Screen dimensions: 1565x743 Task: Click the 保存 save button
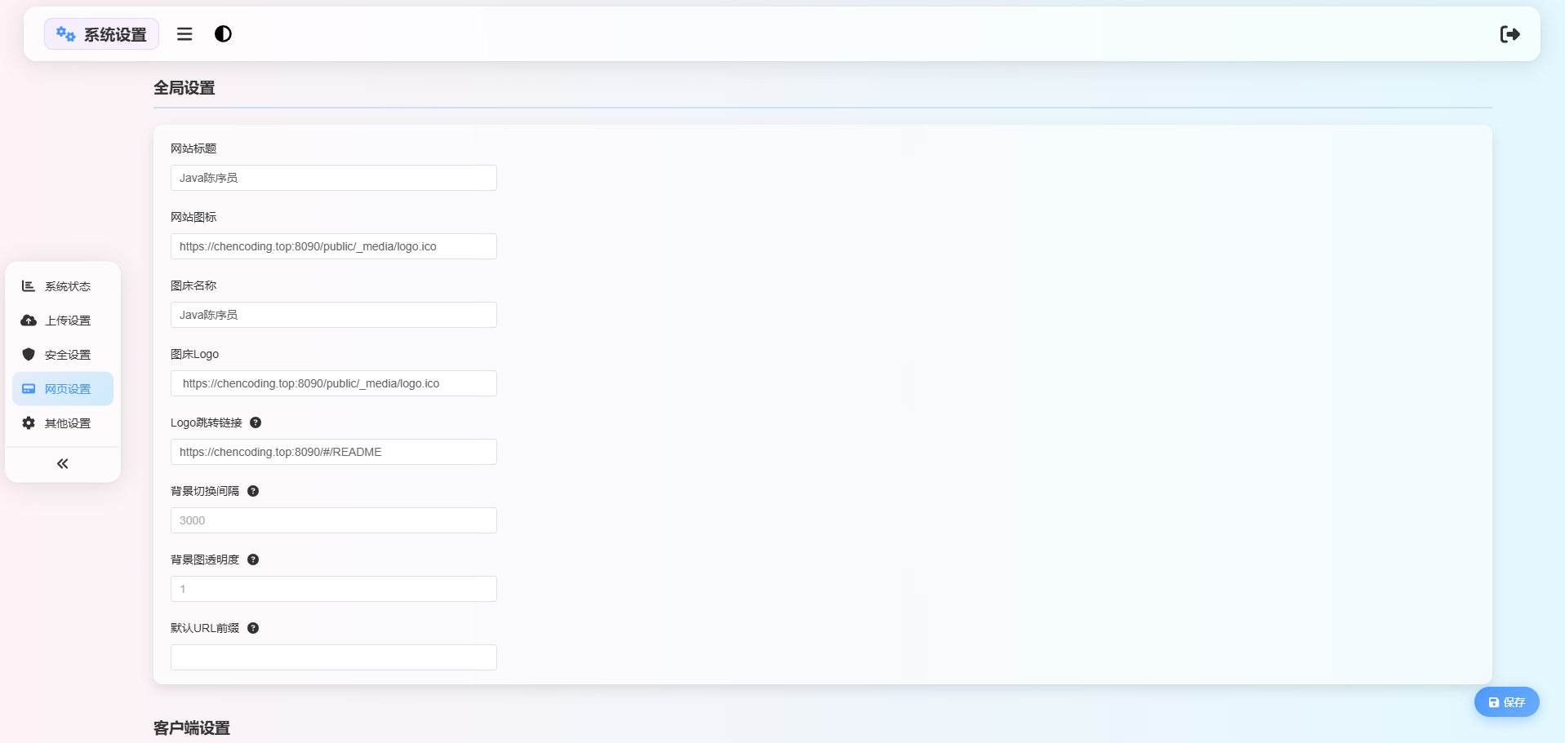tap(1506, 702)
